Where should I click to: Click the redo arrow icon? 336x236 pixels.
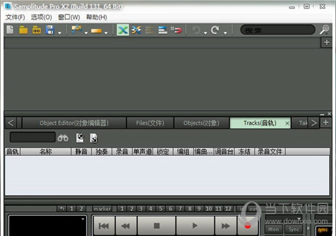click(x=215, y=30)
